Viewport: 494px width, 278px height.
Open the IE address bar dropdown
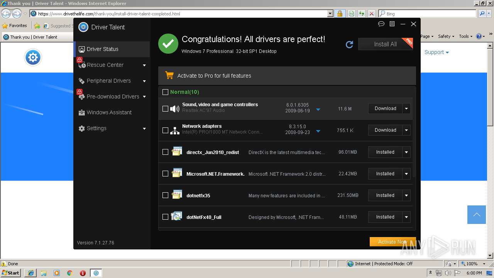coord(330,14)
